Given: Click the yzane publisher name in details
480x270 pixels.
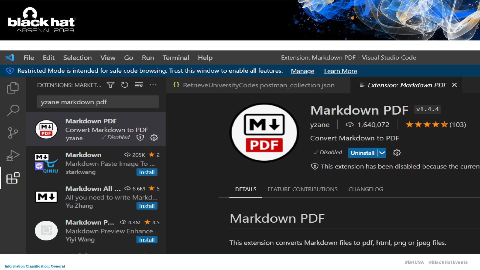Looking at the screenshot, I should 320,124.
